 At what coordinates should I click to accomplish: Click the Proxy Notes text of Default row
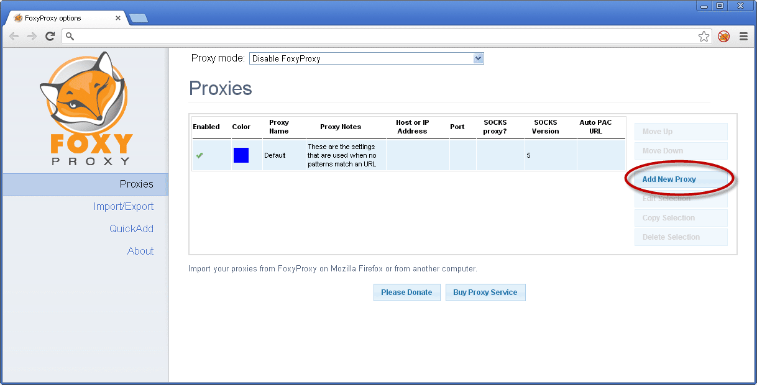point(342,156)
